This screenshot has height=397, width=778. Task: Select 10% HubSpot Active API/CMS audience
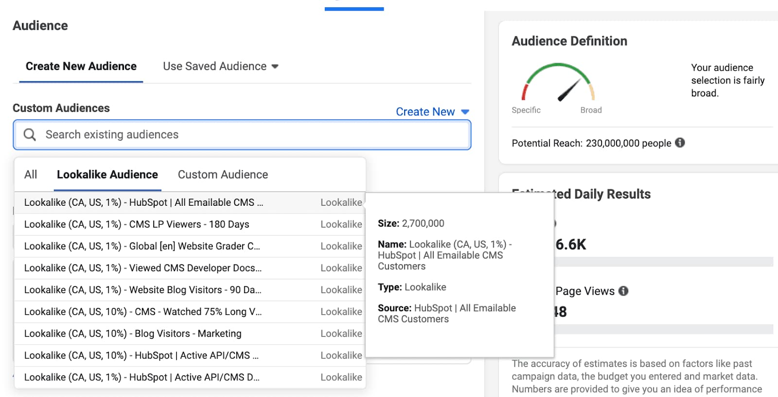click(x=141, y=355)
